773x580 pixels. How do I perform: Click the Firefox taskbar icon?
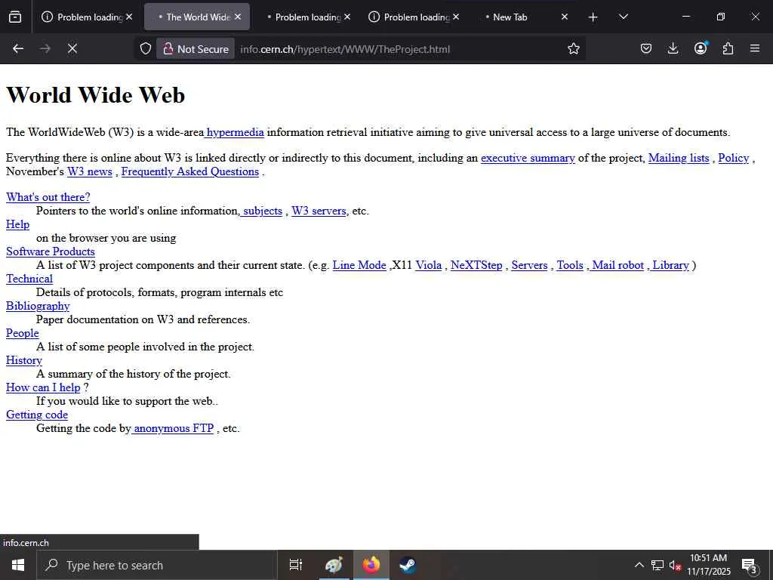[371, 565]
